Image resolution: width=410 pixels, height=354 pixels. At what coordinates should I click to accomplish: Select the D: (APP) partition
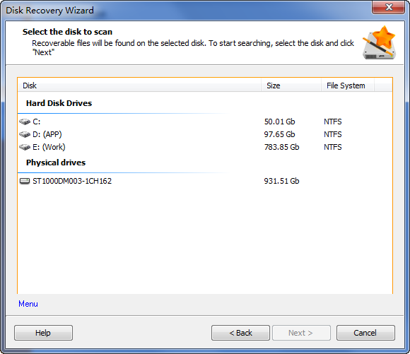(x=205, y=134)
